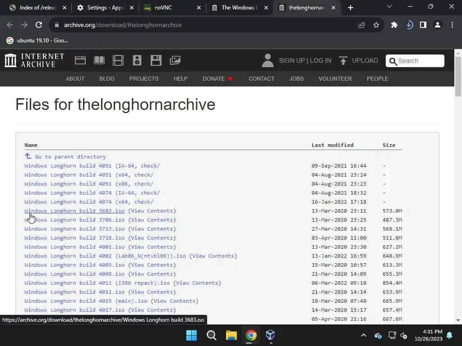Click the date 13-Jan-2022 16:59
The image size is (462, 346).
click(x=339, y=256)
